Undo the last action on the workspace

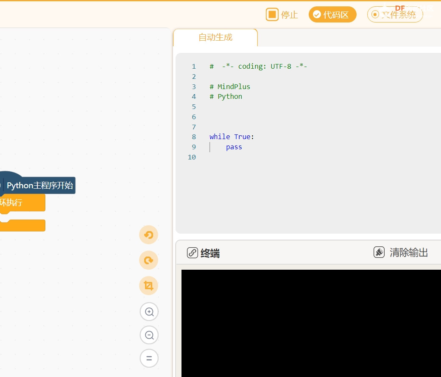148,235
